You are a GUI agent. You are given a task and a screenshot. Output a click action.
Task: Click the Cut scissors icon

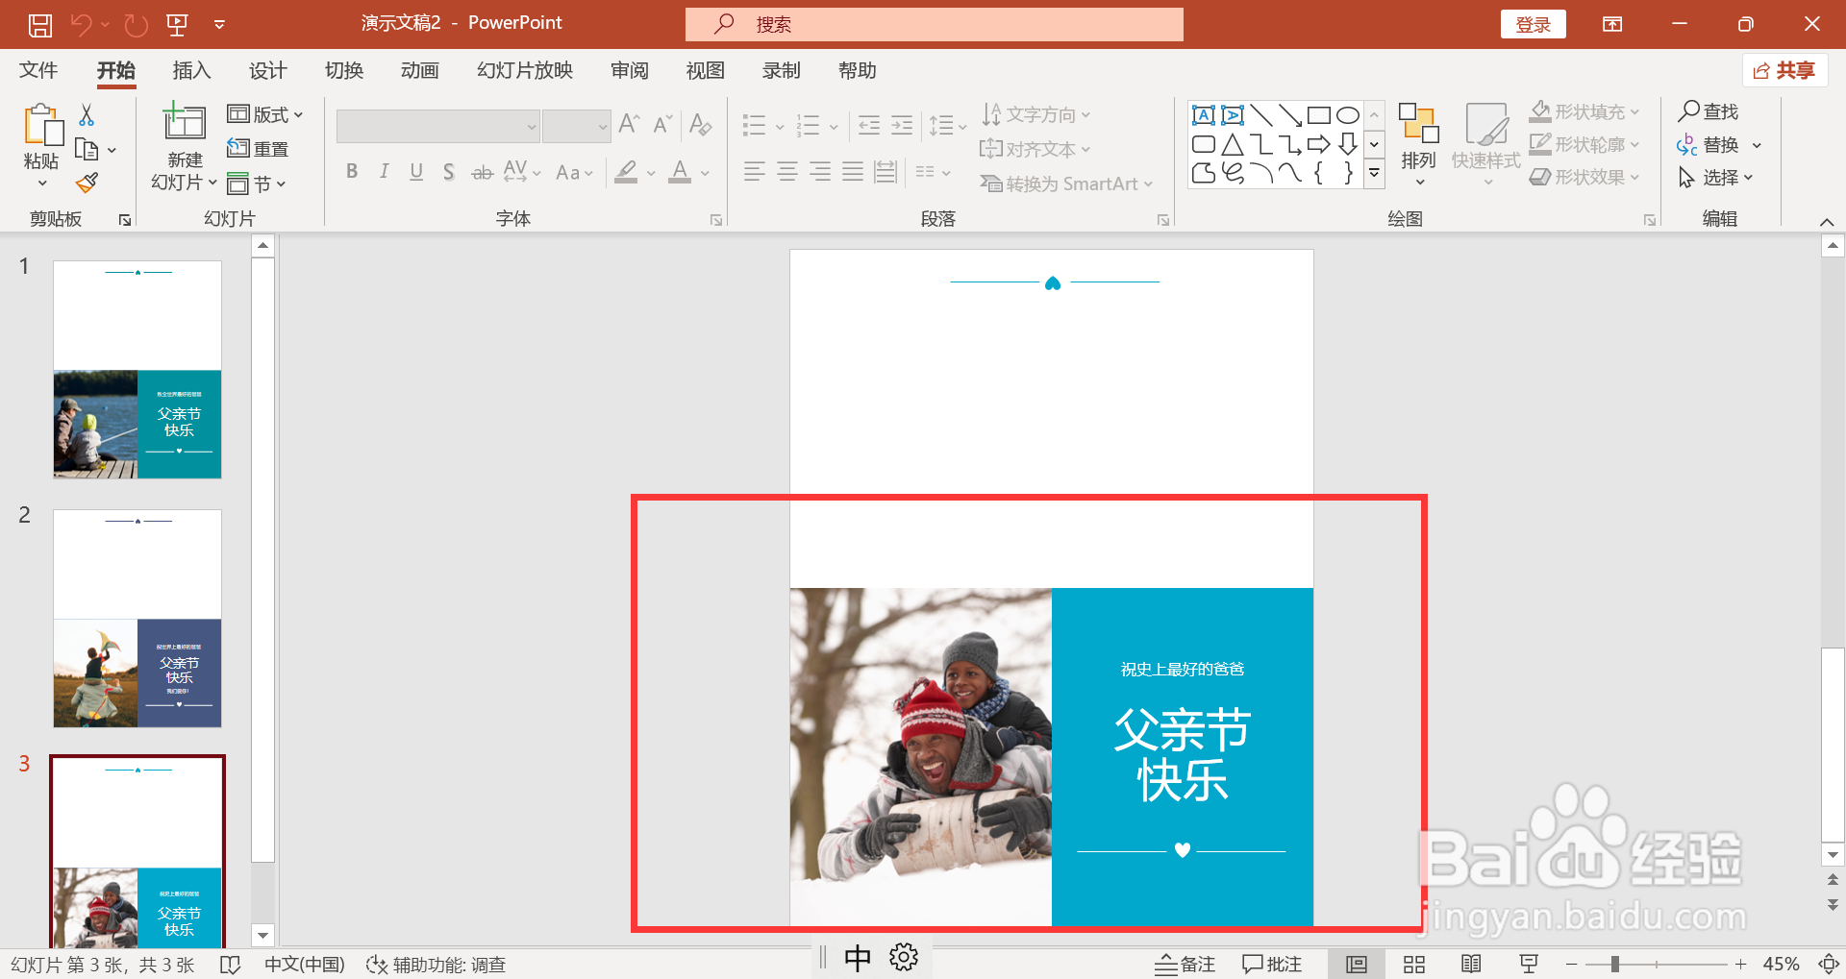(87, 115)
